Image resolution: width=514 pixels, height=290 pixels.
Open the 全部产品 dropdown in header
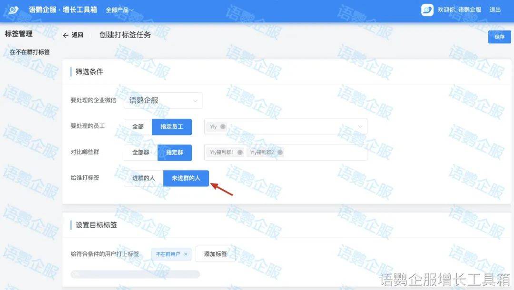119,10
